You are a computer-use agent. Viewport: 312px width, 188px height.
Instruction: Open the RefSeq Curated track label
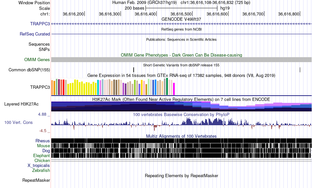[x=35, y=34]
